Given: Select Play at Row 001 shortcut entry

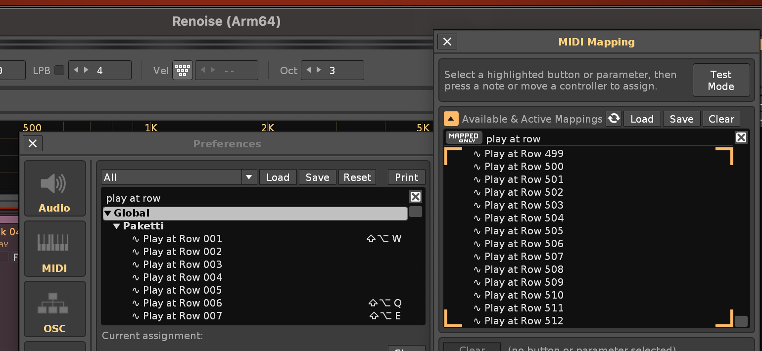Looking at the screenshot, I should pyautogui.click(x=182, y=239).
